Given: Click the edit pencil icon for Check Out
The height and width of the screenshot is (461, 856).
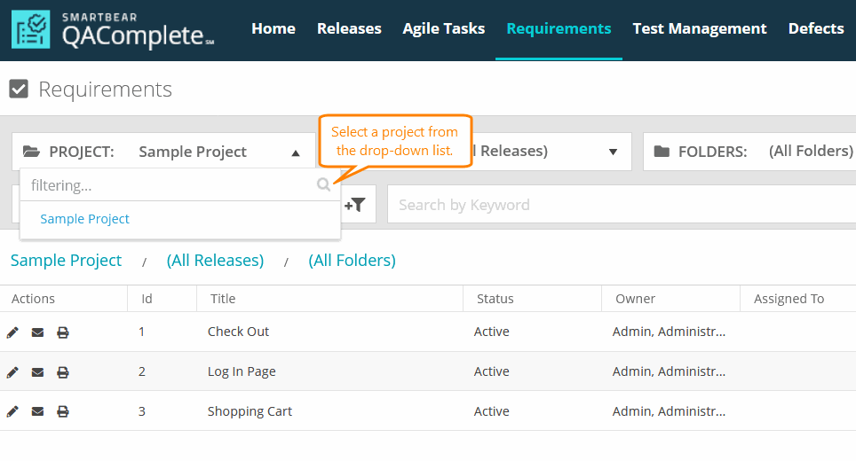Looking at the screenshot, I should [x=12, y=332].
